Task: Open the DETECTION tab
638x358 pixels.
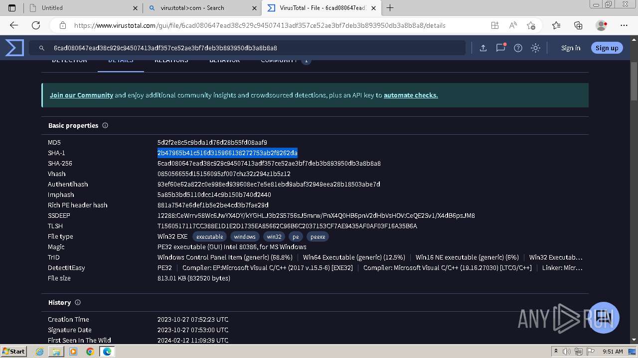Action: (69, 61)
